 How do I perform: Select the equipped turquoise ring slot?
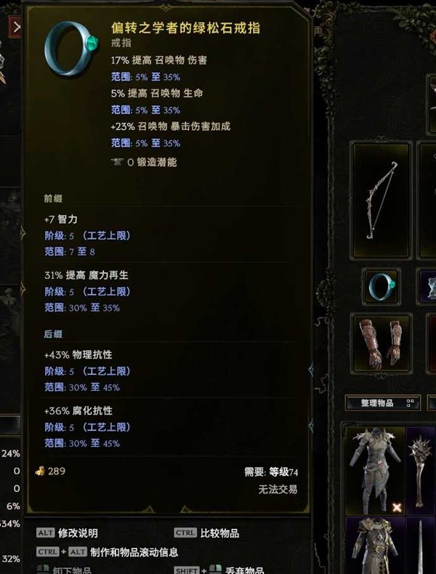(x=381, y=286)
